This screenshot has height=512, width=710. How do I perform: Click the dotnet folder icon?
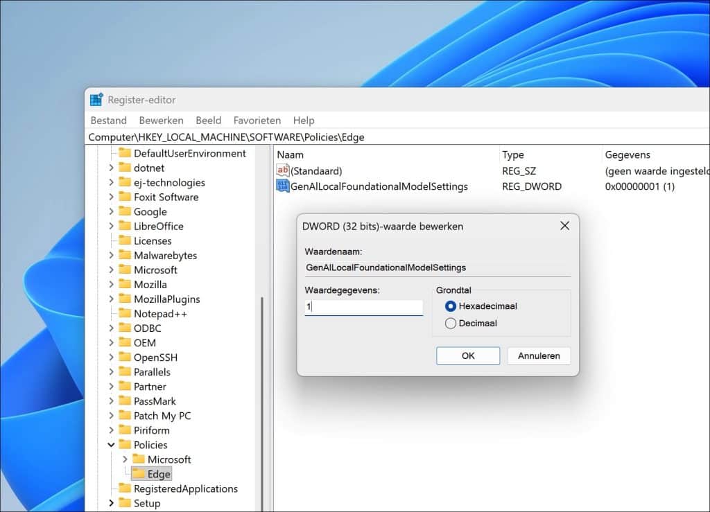pyautogui.click(x=125, y=168)
